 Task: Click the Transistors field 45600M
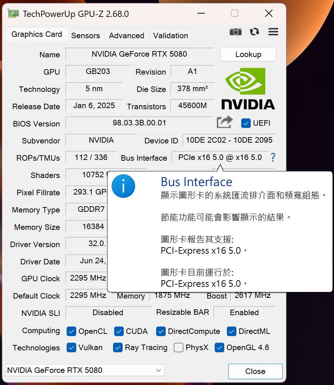[192, 106]
